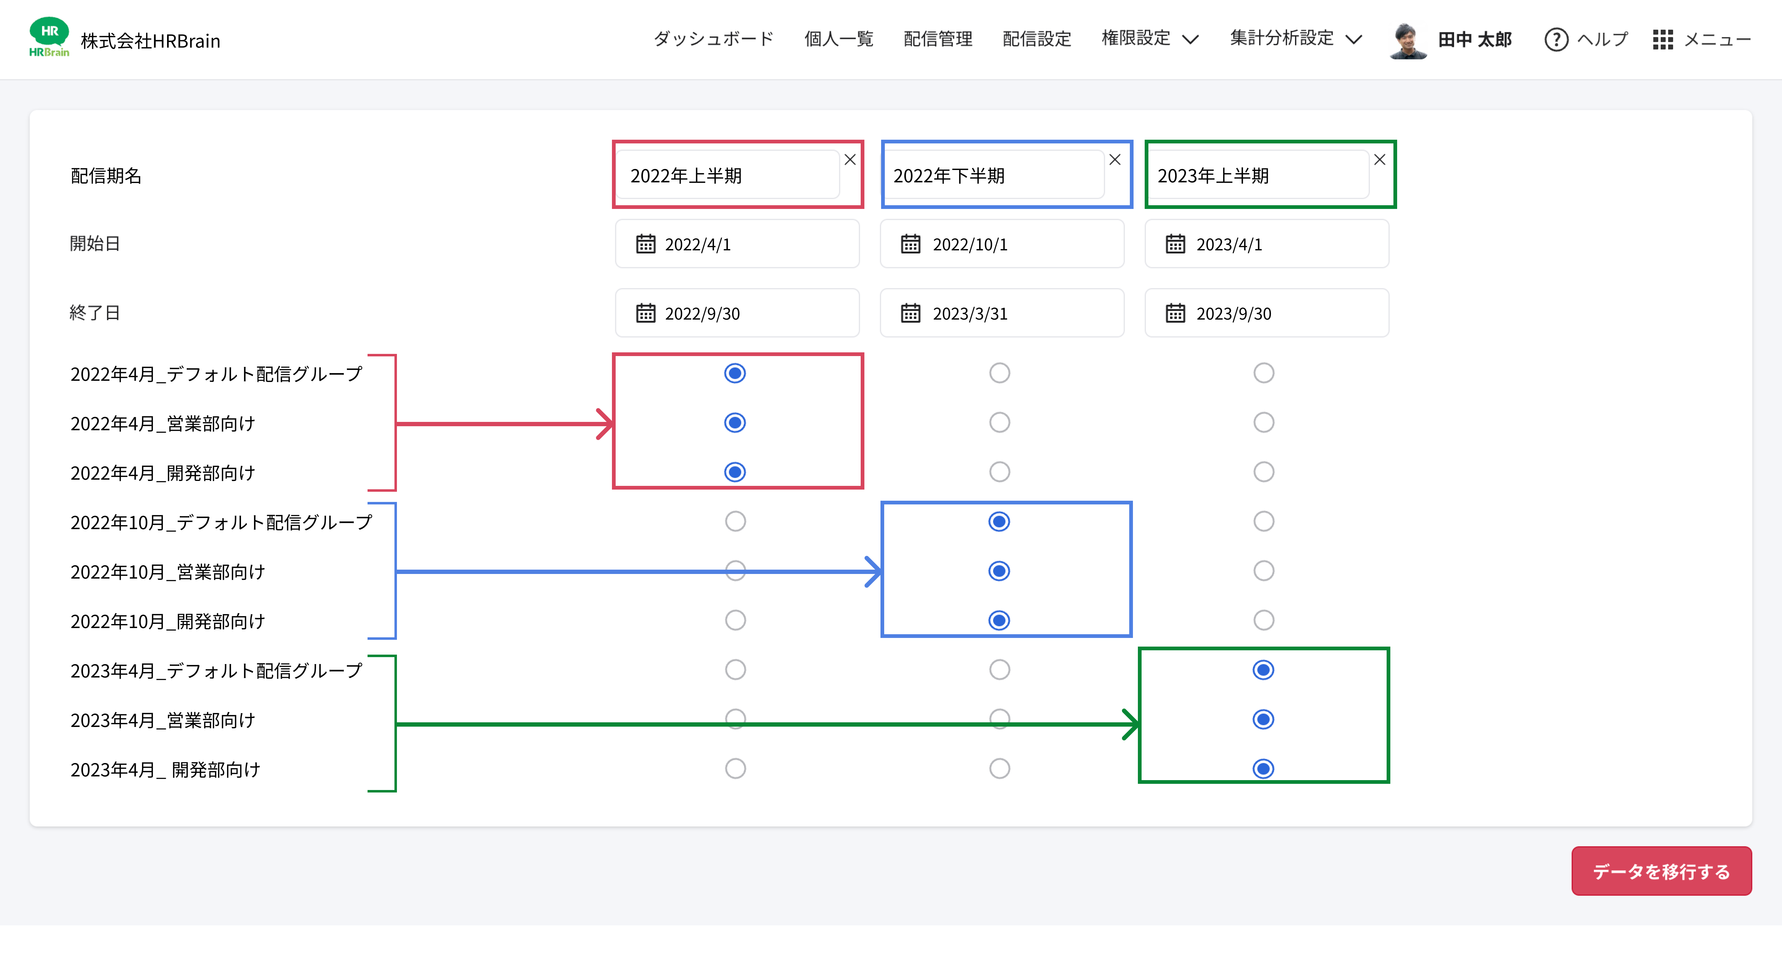This screenshot has height=960, width=1782.
Task: Select 2023年上半期 for 2022年4月_営業部向け
Action: [1263, 422]
